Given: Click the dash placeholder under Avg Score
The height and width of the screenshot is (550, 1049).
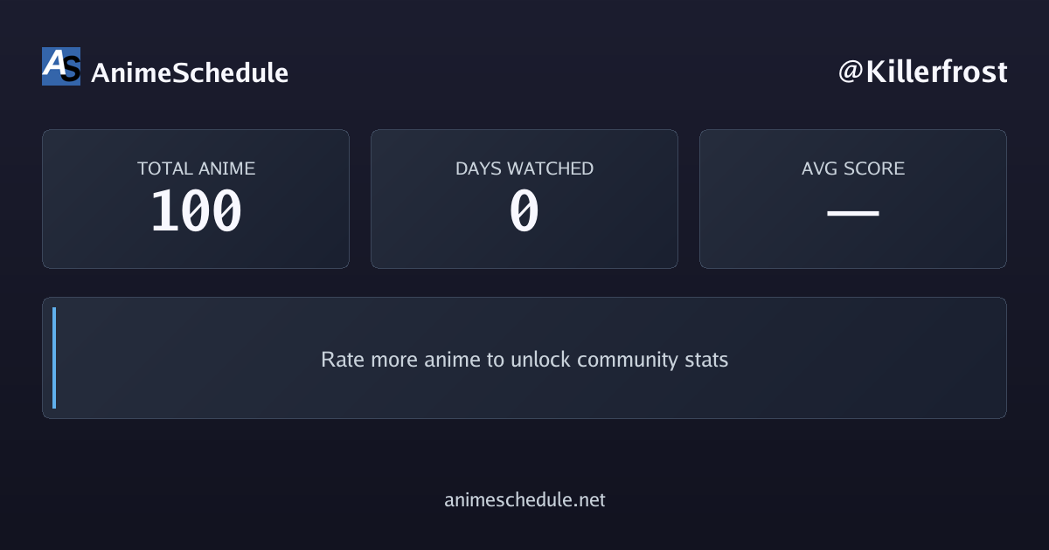Looking at the screenshot, I should (853, 212).
